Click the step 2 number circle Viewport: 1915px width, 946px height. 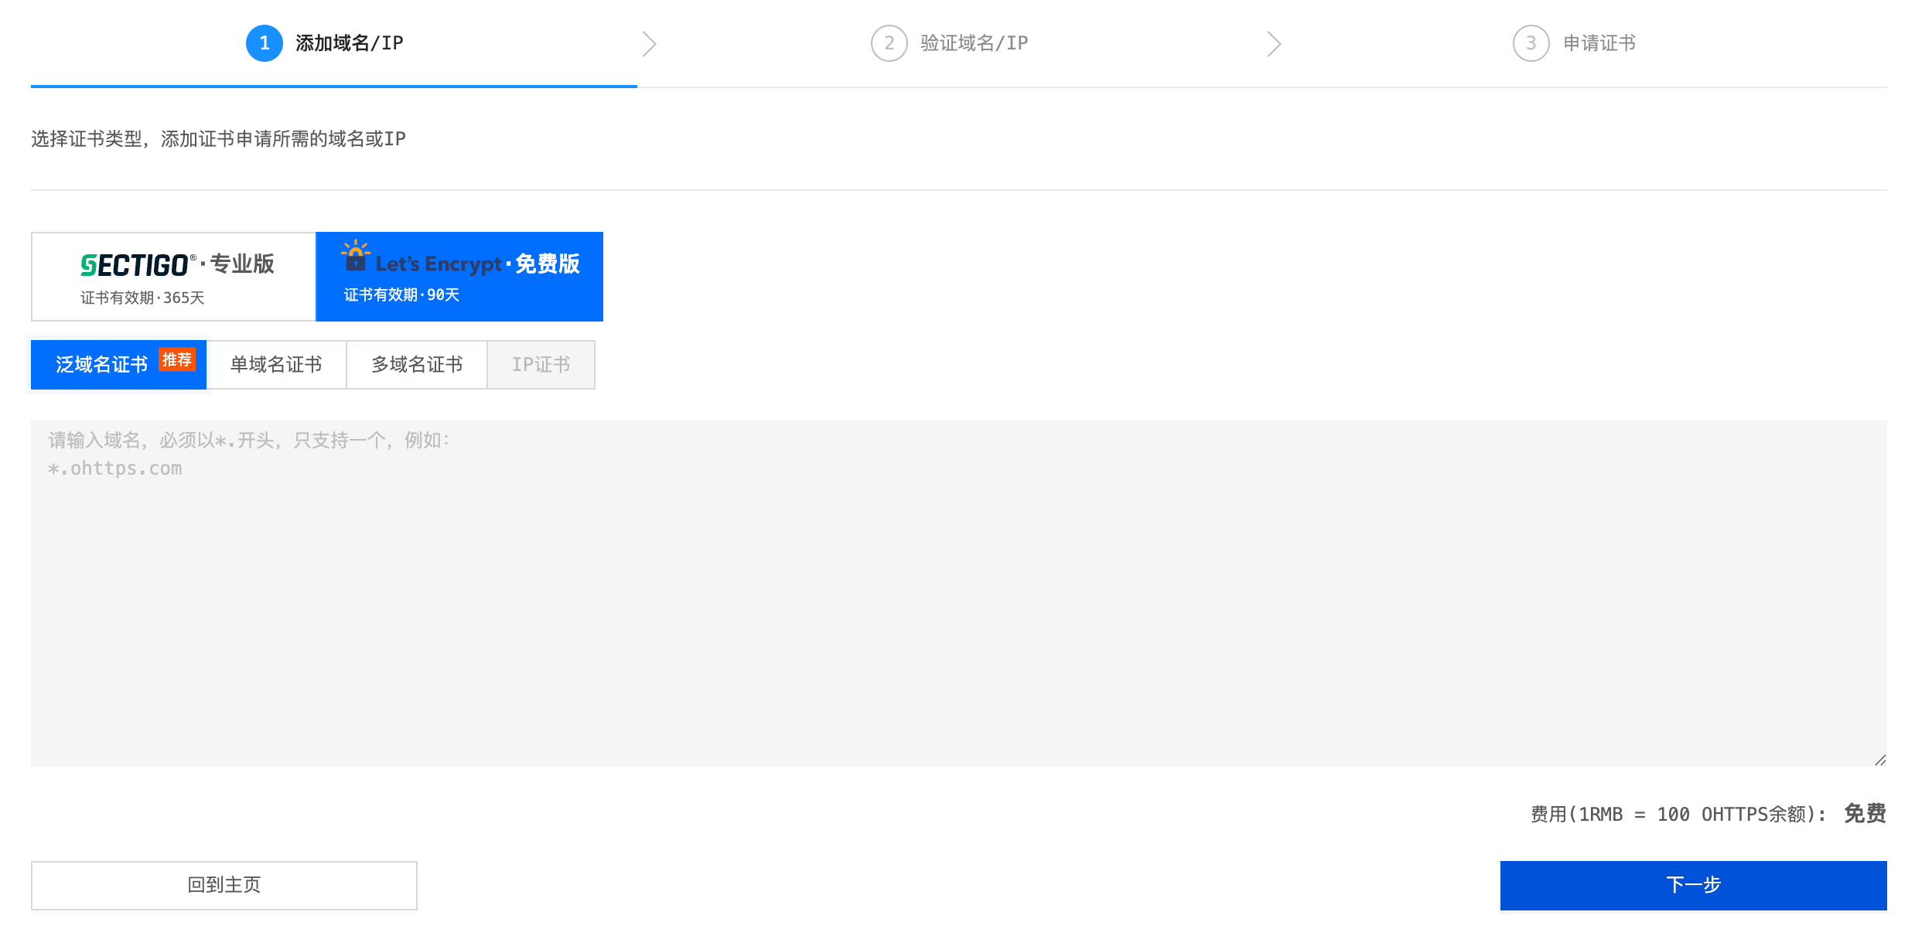(889, 43)
